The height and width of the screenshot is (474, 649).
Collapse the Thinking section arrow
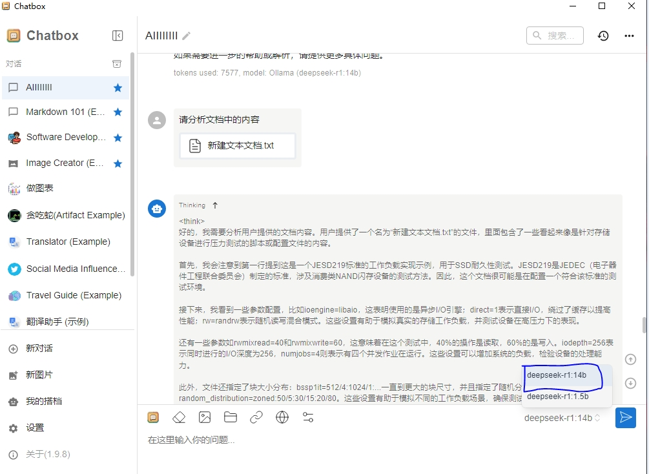[215, 205]
